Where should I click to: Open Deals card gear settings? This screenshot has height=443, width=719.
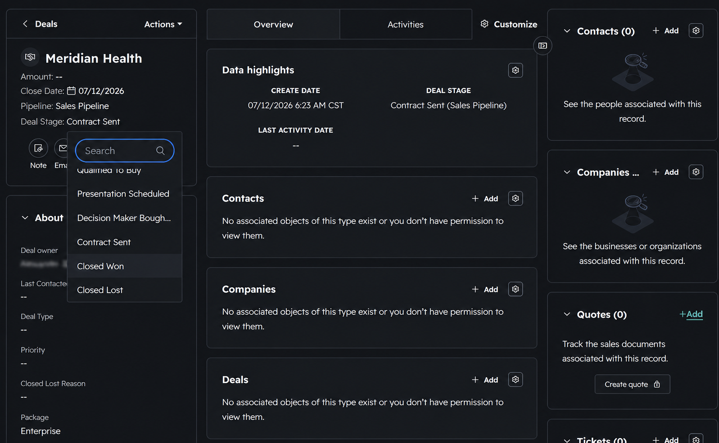pos(516,380)
